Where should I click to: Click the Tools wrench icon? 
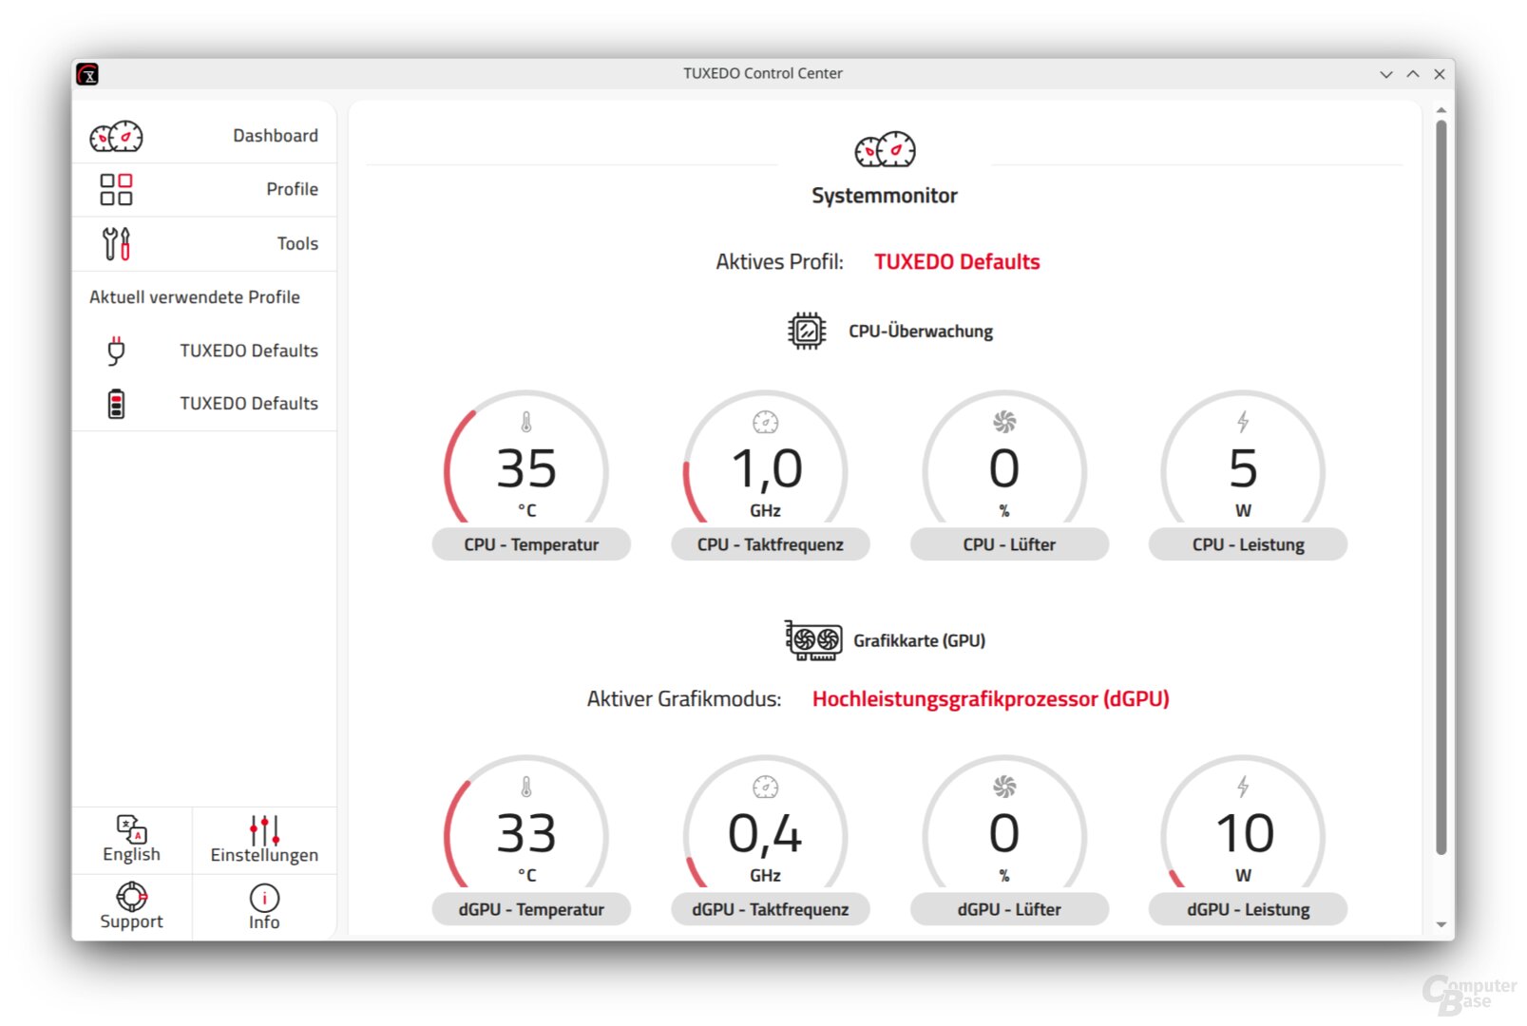pos(116,243)
